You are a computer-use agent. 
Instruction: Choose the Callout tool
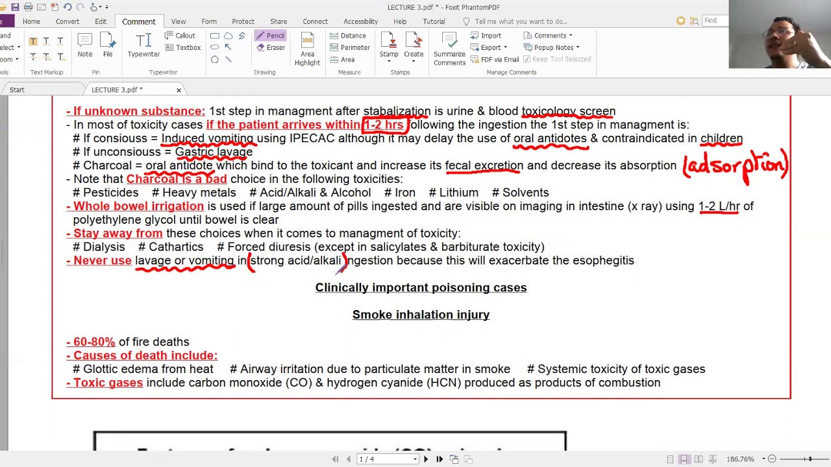click(180, 36)
